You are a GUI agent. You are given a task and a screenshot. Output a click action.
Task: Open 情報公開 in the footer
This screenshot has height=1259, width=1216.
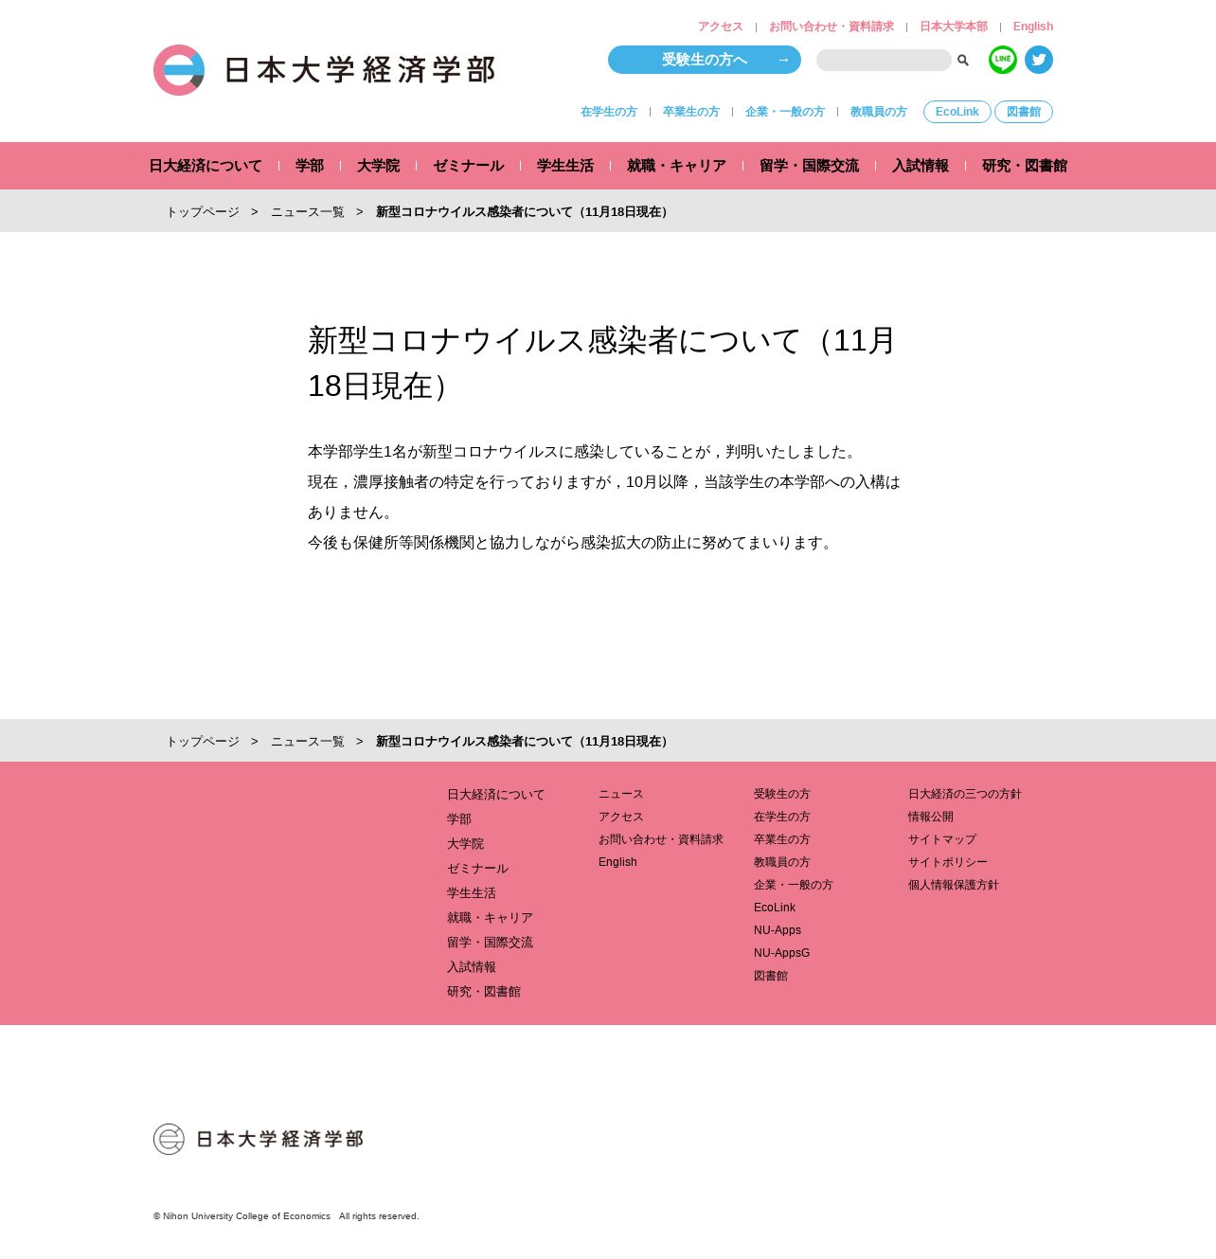[x=931, y=817]
